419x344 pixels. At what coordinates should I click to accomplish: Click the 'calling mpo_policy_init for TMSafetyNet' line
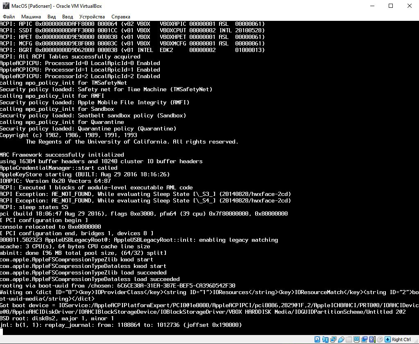[x=63, y=83]
